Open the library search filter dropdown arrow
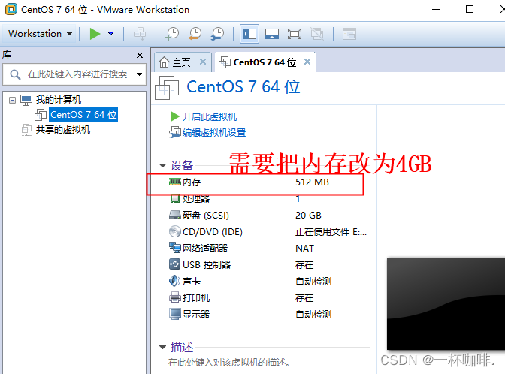 (139, 74)
